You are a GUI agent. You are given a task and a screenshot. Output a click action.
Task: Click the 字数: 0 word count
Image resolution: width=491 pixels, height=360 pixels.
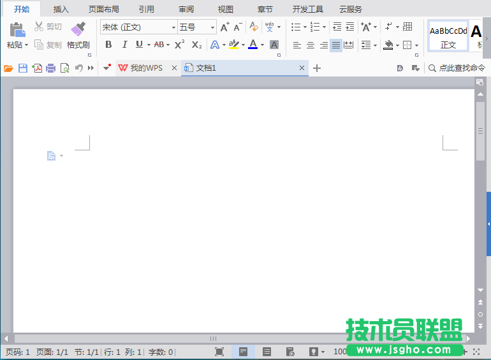click(161, 352)
